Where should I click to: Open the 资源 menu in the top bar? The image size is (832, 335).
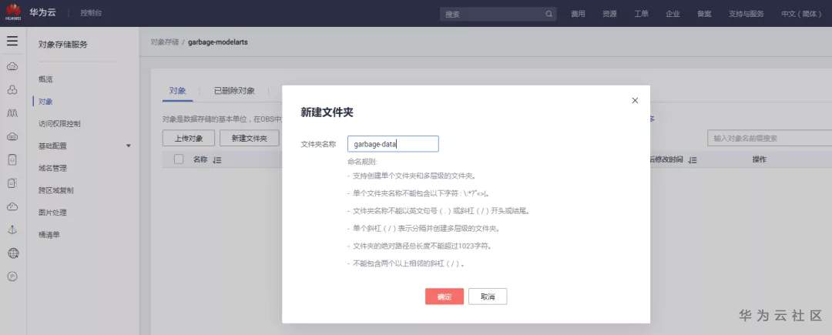[609, 15]
